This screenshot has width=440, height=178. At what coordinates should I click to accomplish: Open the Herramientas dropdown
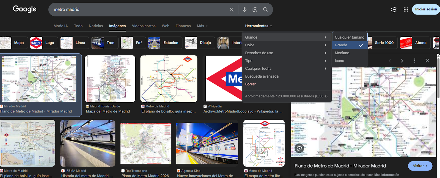258,26
